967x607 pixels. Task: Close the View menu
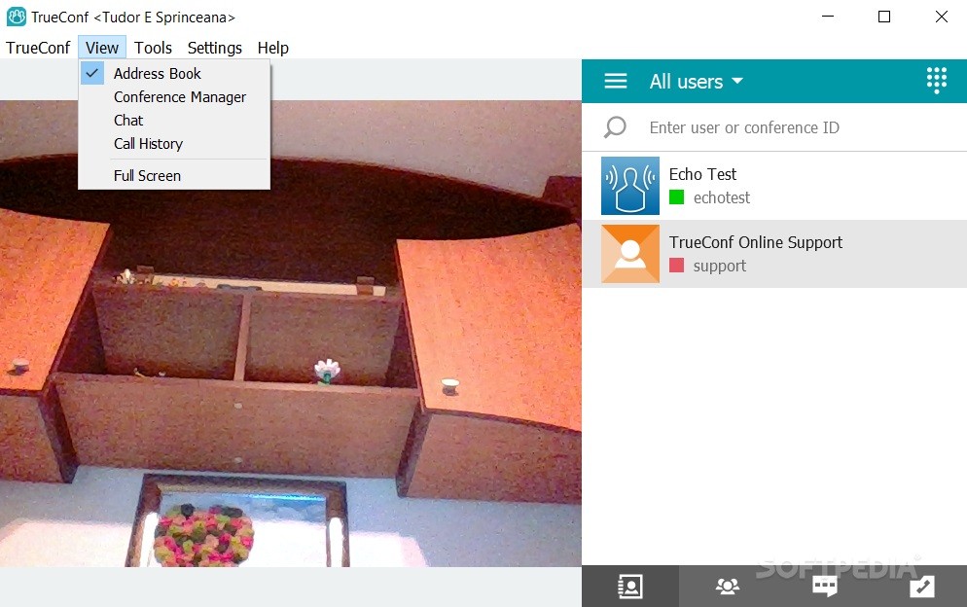pyautogui.click(x=102, y=48)
